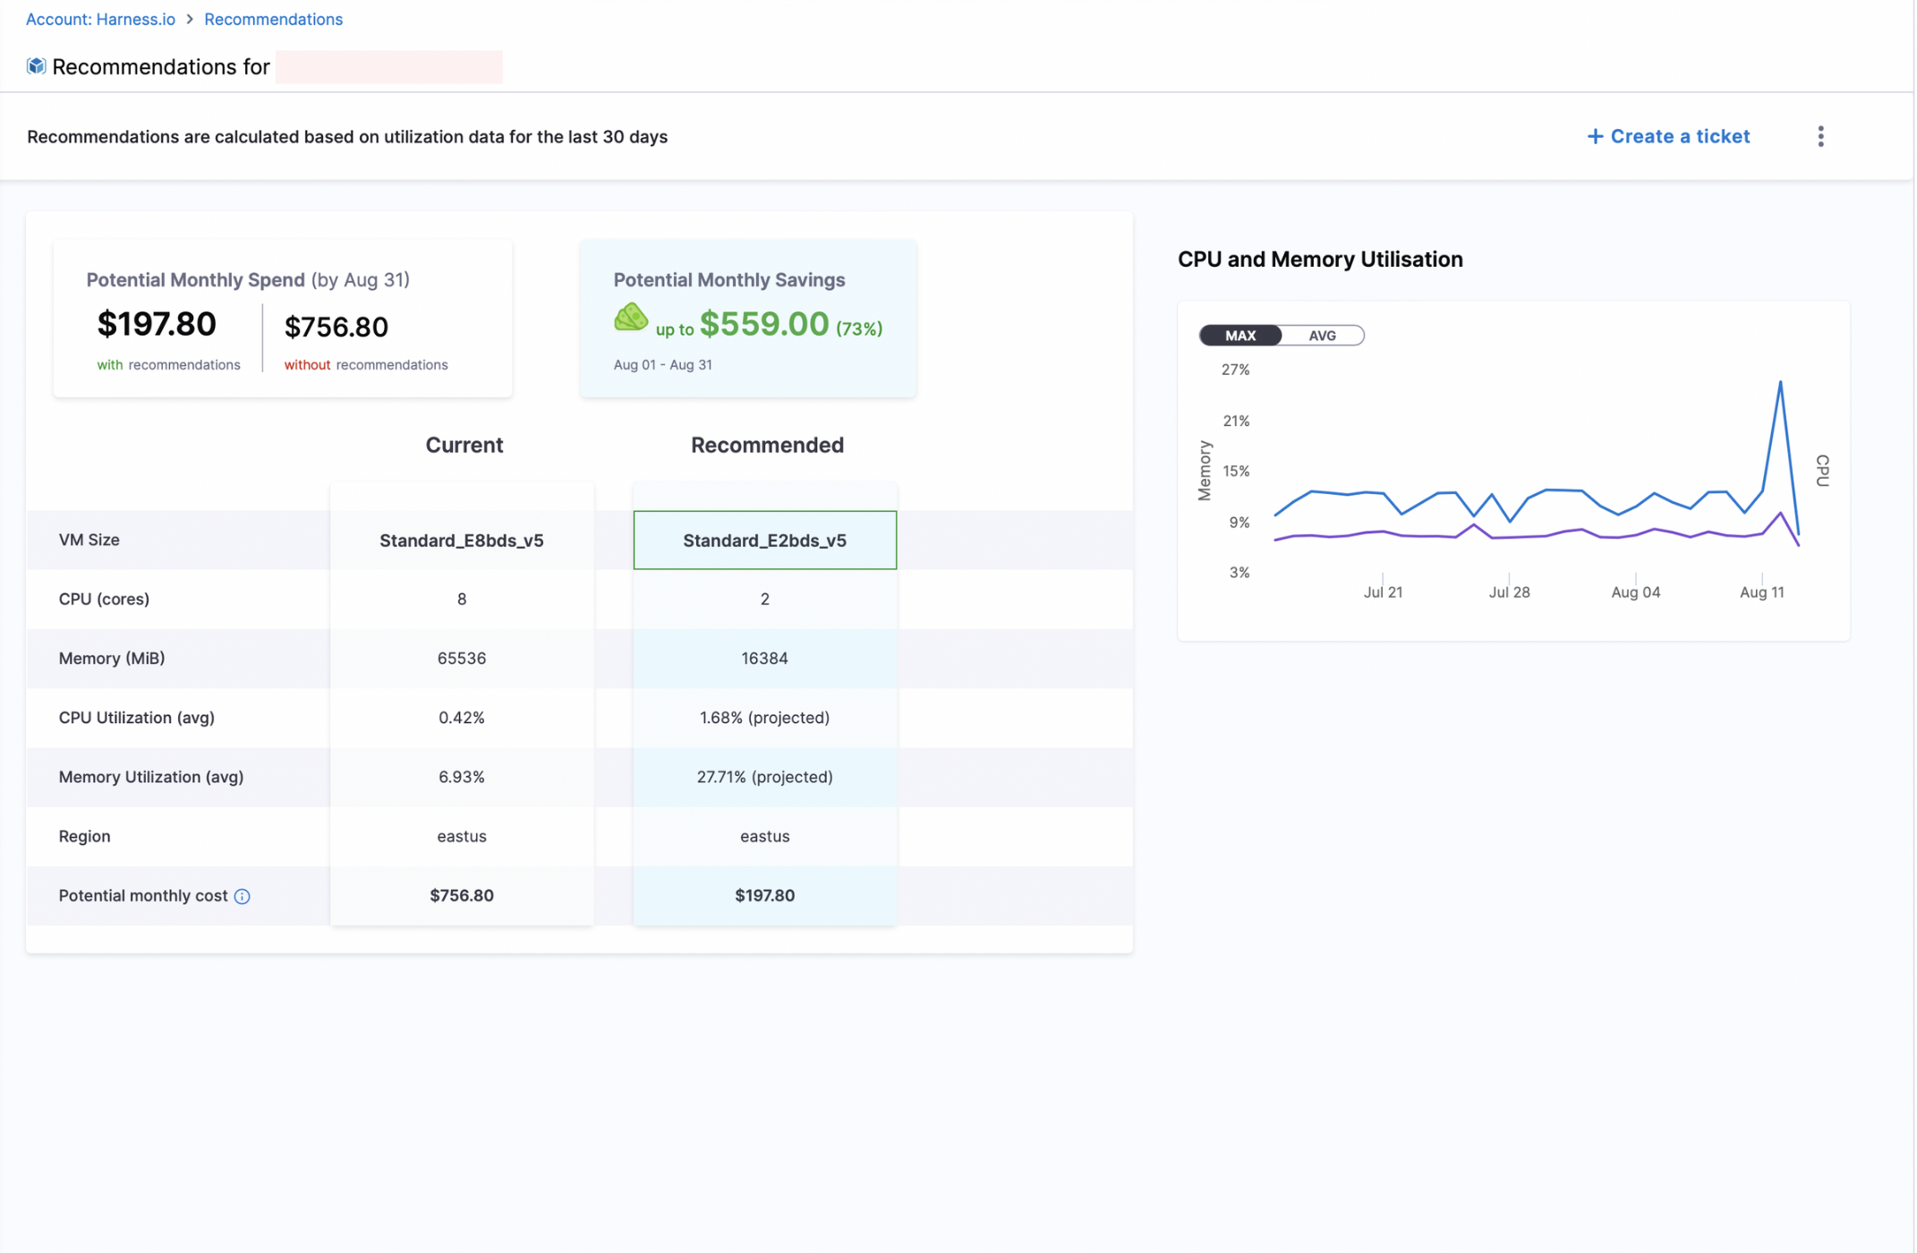
Task: Navigate to Recommendations breadcrumb
Action: pos(273,19)
